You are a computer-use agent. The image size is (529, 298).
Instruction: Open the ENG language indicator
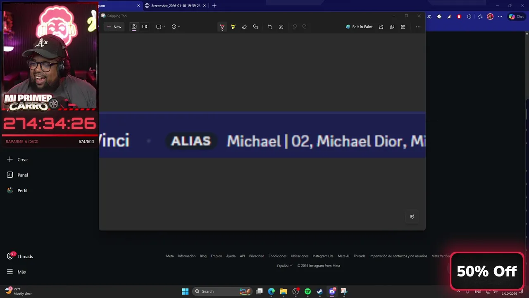pos(478,292)
